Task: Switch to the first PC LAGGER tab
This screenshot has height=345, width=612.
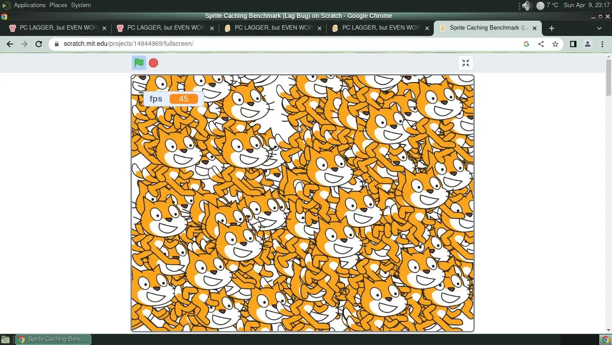Action: pos(58,28)
